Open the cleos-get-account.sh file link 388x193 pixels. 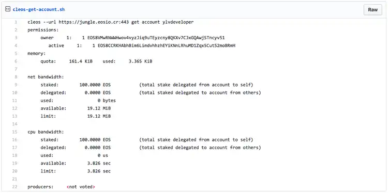click(x=39, y=10)
